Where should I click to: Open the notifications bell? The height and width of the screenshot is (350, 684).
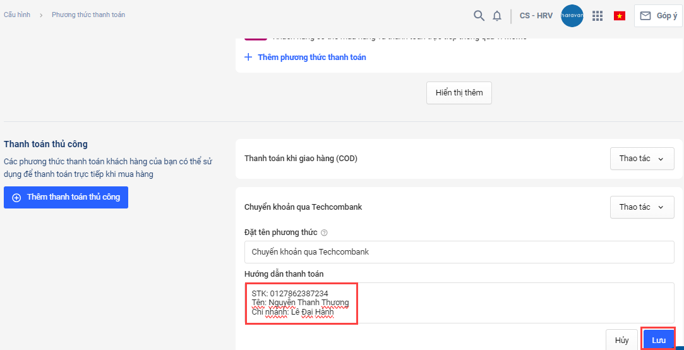pyautogui.click(x=497, y=16)
